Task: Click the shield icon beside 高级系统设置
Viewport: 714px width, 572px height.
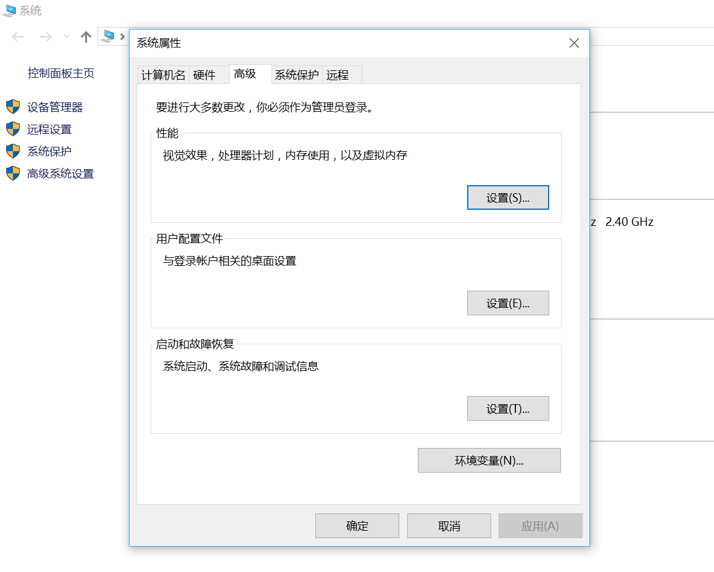Action: [13, 173]
